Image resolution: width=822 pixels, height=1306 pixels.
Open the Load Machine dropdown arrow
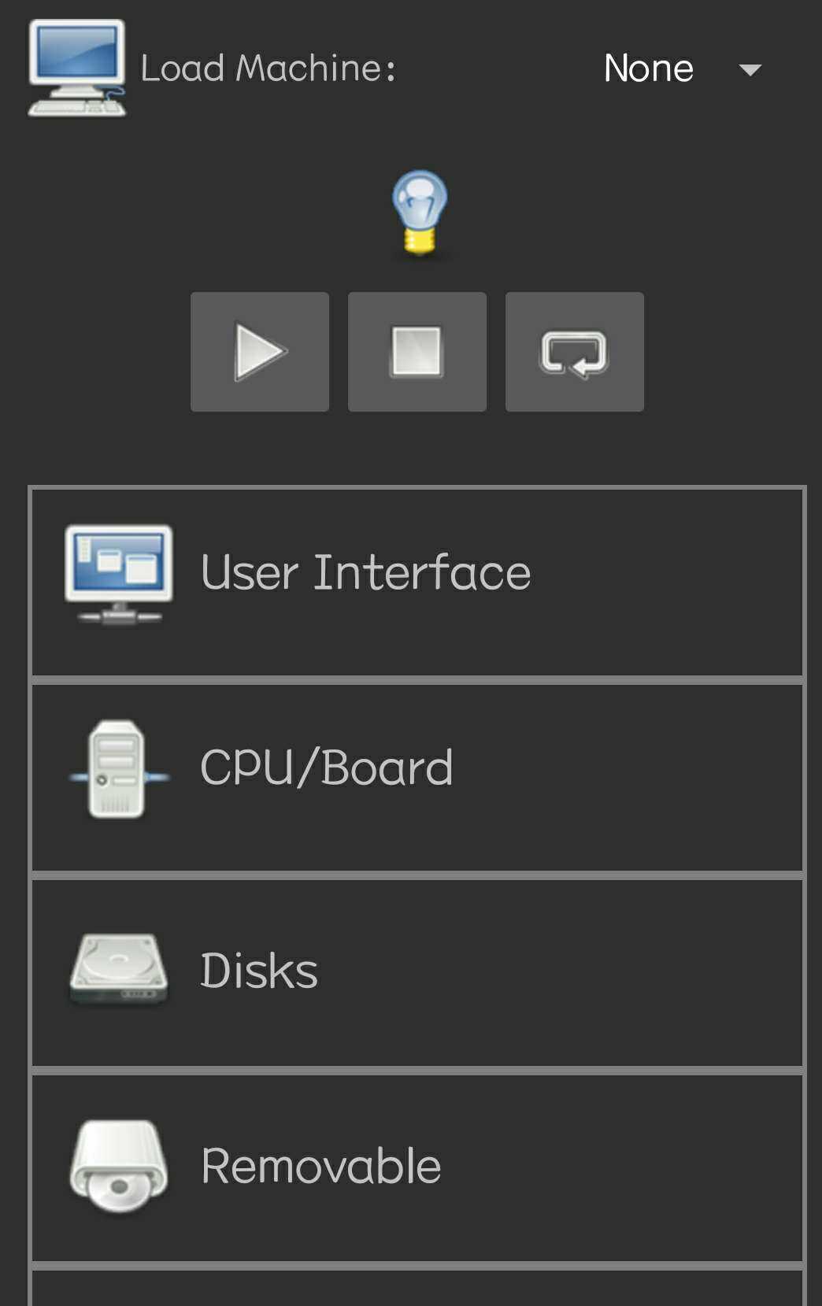click(x=750, y=69)
